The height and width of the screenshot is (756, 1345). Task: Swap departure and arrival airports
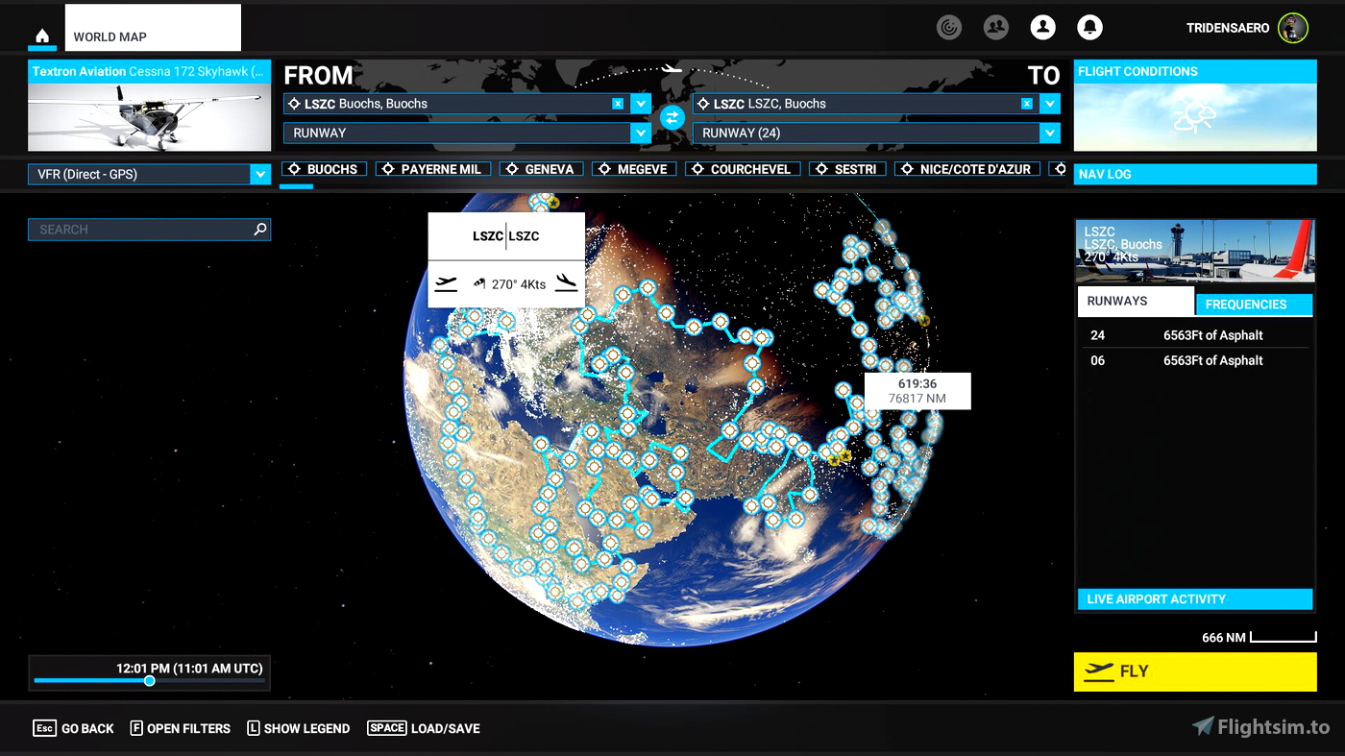672,118
